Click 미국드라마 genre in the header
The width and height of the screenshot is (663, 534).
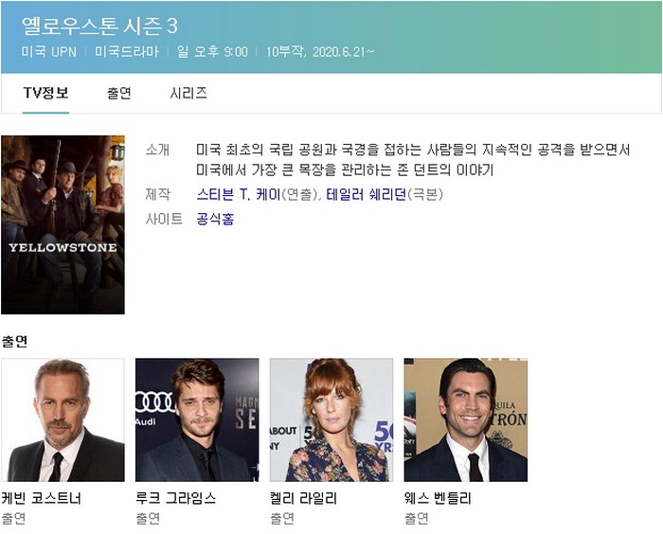tap(127, 51)
